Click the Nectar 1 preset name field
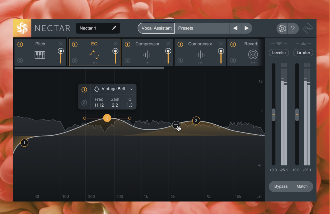330x214 pixels. pyautogui.click(x=98, y=28)
